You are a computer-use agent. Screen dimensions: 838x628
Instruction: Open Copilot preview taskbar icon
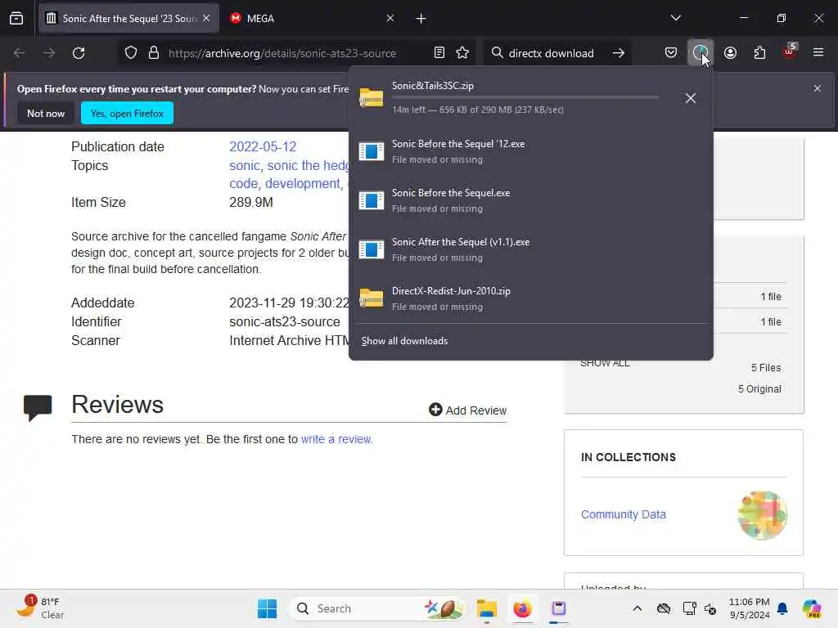click(x=812, y=608)
